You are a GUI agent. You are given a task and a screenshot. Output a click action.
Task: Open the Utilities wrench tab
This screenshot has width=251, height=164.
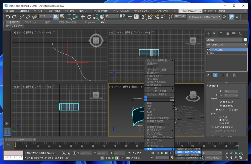(x=240, y=34)
